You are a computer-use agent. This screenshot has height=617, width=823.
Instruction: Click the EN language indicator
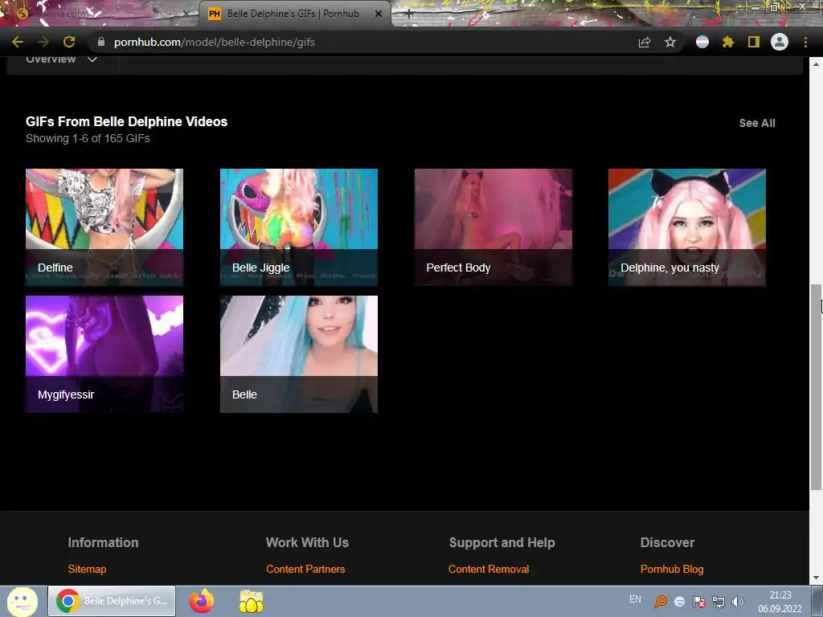click(635, 599)
